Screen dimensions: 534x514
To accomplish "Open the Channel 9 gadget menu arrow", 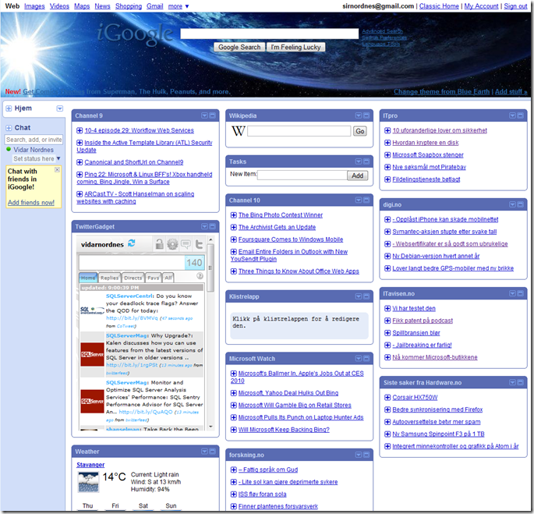I will pyautogui.click(x=204, y=115).
